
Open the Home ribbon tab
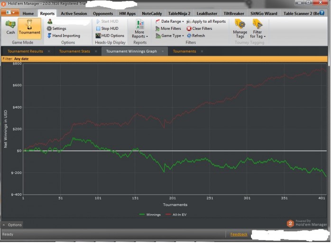tap(28, 14)
